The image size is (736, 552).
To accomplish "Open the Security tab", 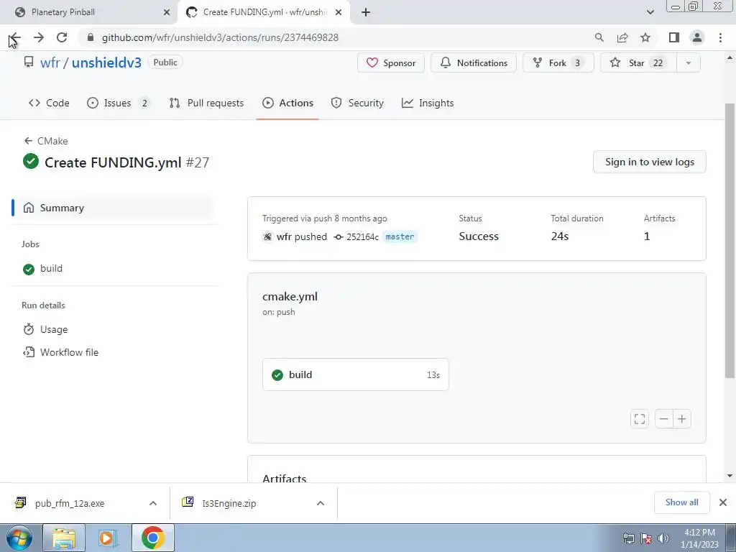I will 357,103.
